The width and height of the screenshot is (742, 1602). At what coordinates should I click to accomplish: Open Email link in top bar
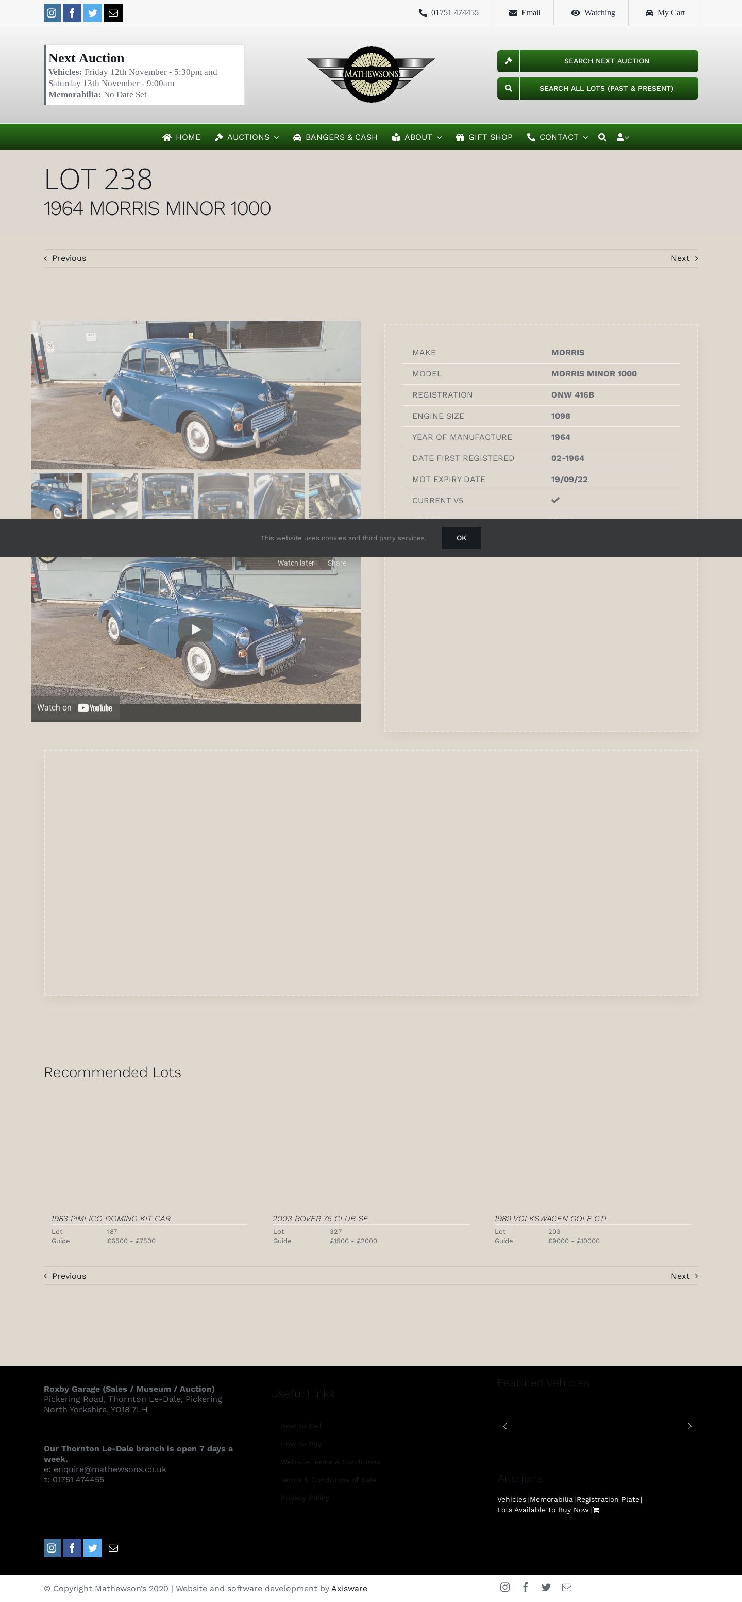(525, 12)
